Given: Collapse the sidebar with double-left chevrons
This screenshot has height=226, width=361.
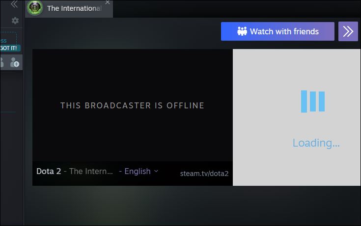Looking at the screenshot, I should 14,4.
